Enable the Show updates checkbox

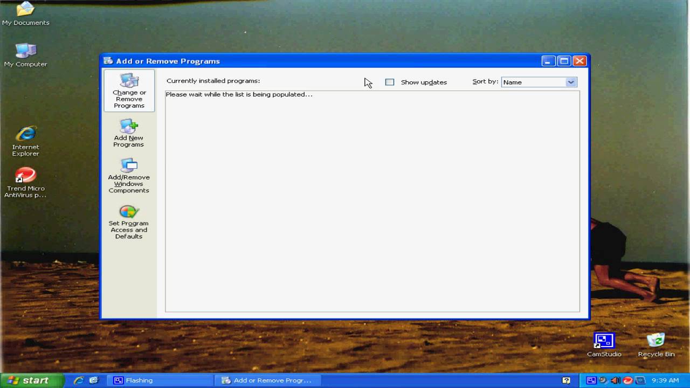(390, 82)
